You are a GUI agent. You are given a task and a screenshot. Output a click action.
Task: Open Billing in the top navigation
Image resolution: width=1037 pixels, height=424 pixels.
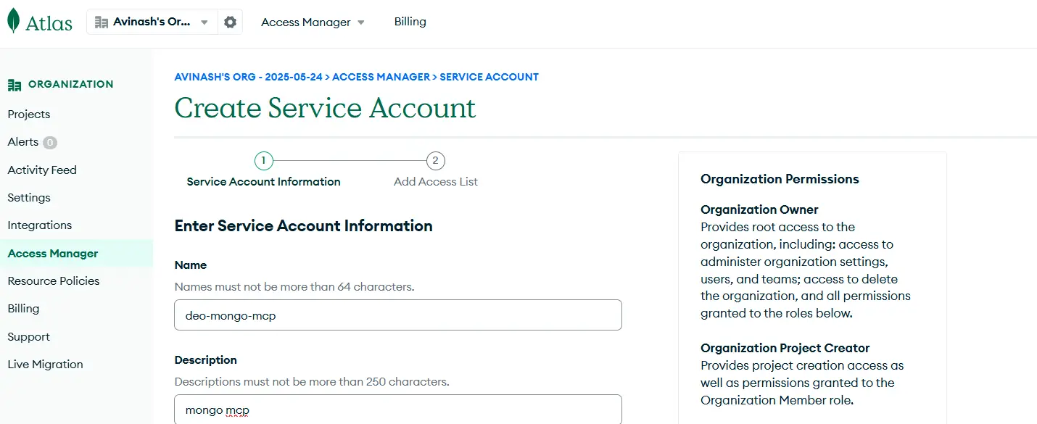[410, 22]
